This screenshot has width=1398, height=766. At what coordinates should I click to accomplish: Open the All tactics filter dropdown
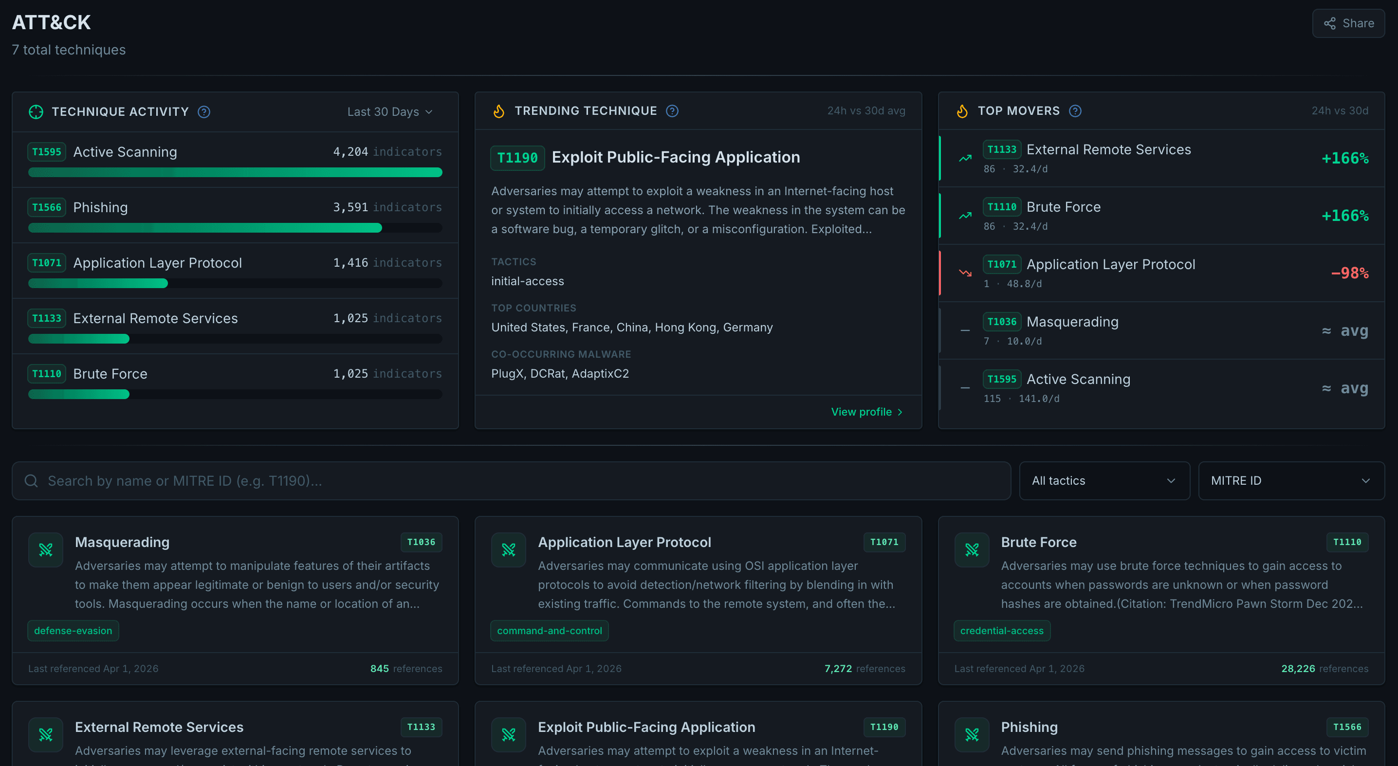1104,481
